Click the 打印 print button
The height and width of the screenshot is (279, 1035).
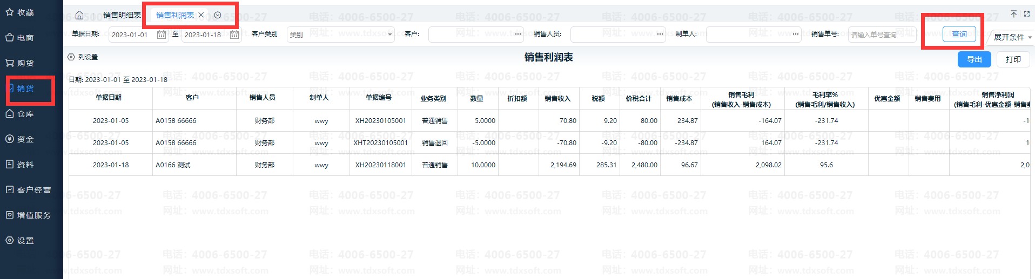(x=1013, y=59)
